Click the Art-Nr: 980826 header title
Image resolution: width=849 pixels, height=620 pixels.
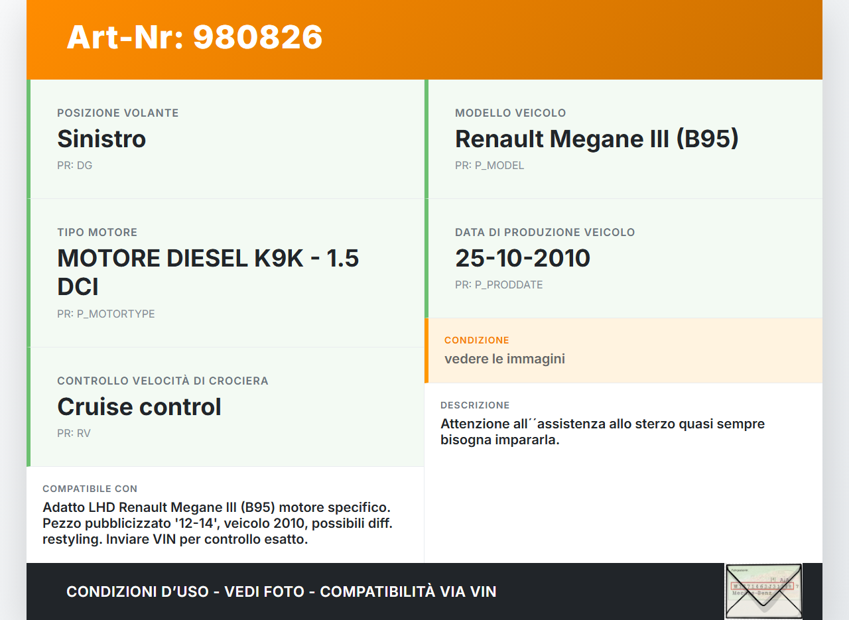tap(194, 37)
